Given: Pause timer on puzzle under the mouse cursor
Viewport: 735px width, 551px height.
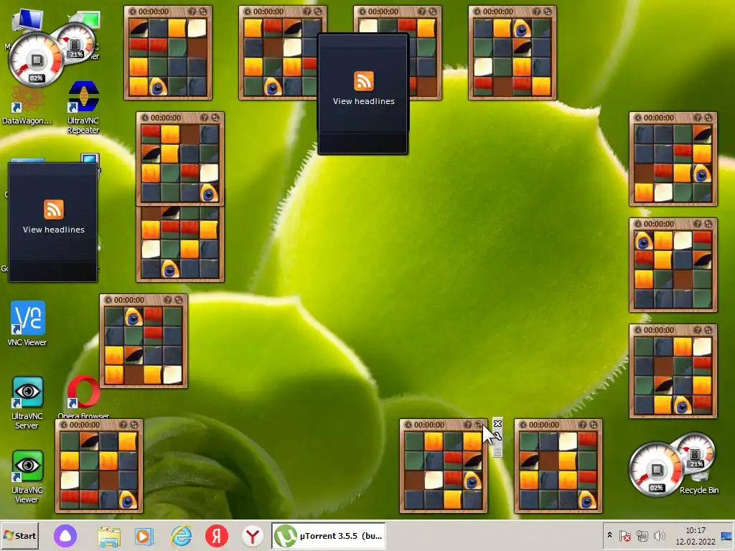Looking at the screenshot, I should (x=408, y=425).
